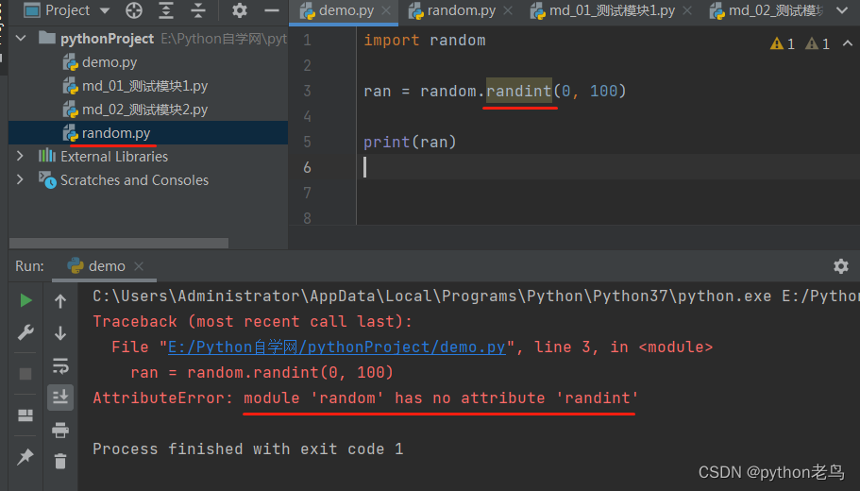Viewport: 860px width, 491px height.
Task: Click the import random statement
Action: pyautogui.click(x=425, y=41)
